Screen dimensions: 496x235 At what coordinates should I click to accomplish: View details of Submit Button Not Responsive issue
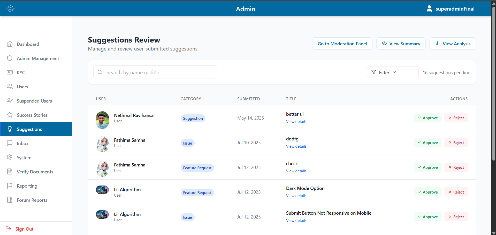click(x=296, y=221)
